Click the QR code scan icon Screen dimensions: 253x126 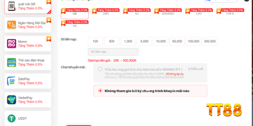[x=11, y=6]
